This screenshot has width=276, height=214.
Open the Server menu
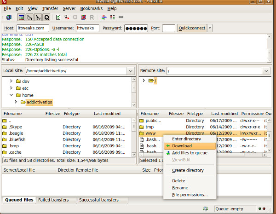[69, 8]
